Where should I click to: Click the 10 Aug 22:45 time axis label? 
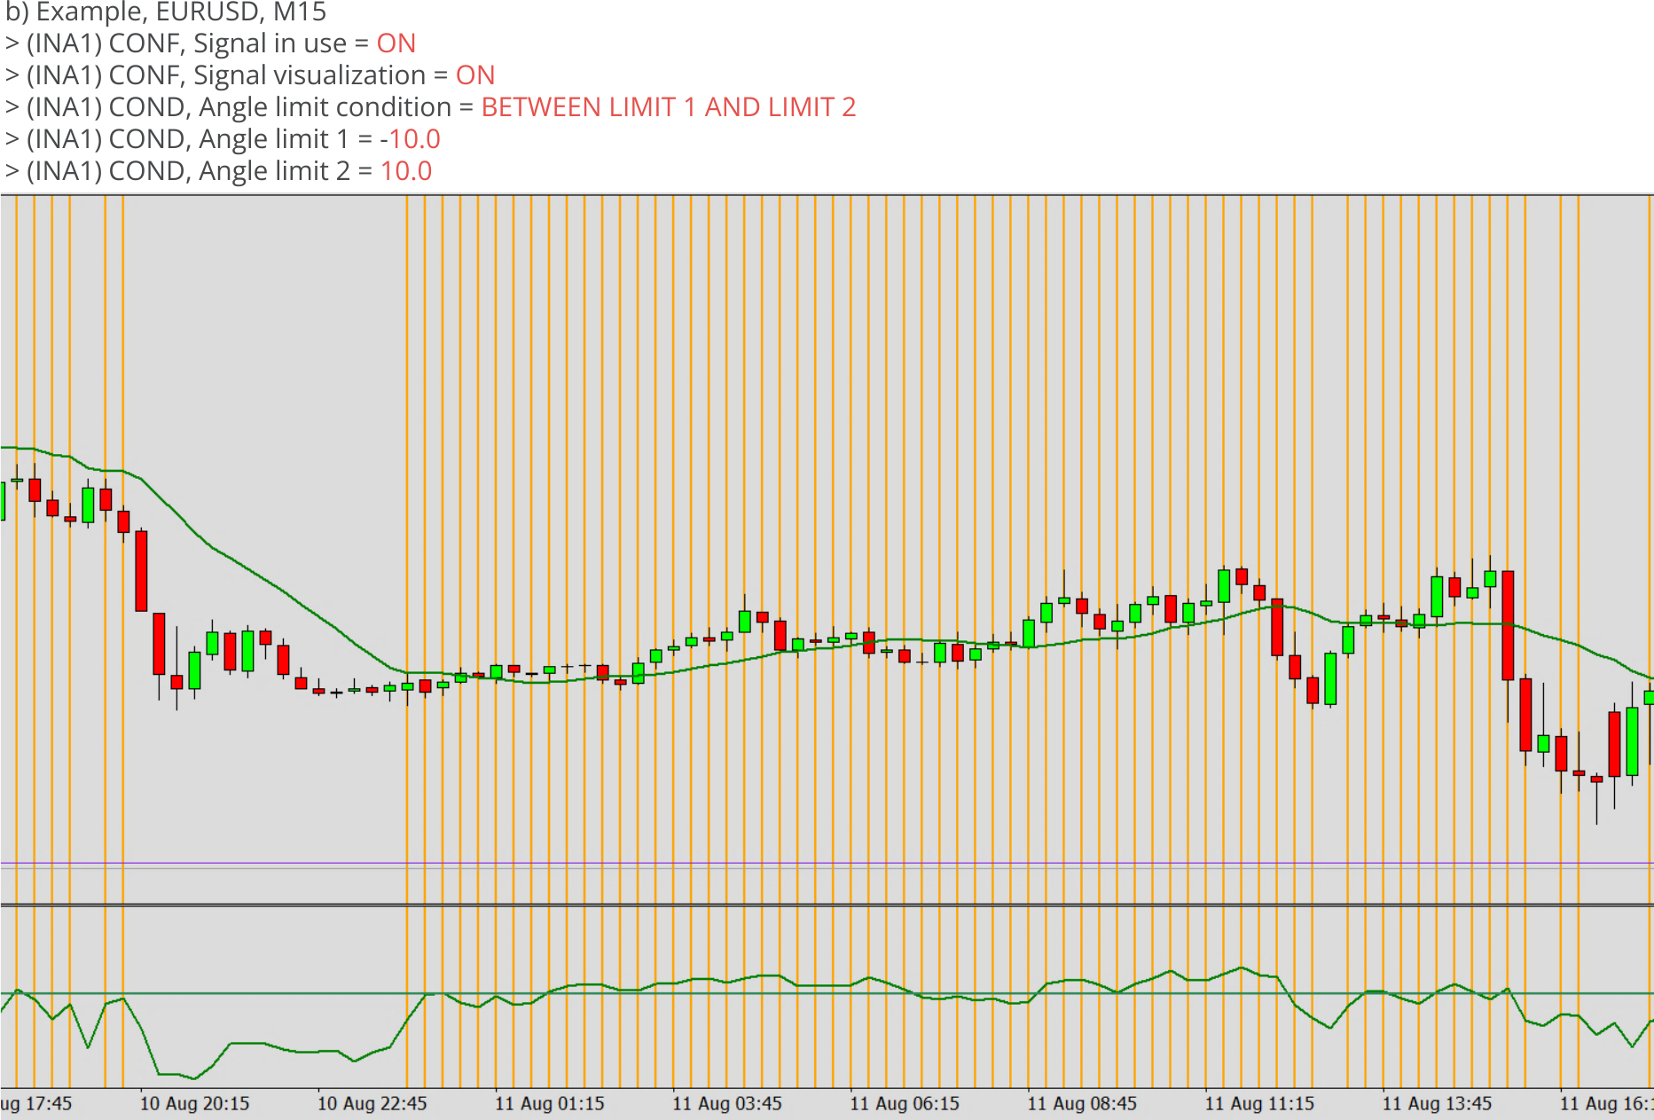click(372, 1104)
